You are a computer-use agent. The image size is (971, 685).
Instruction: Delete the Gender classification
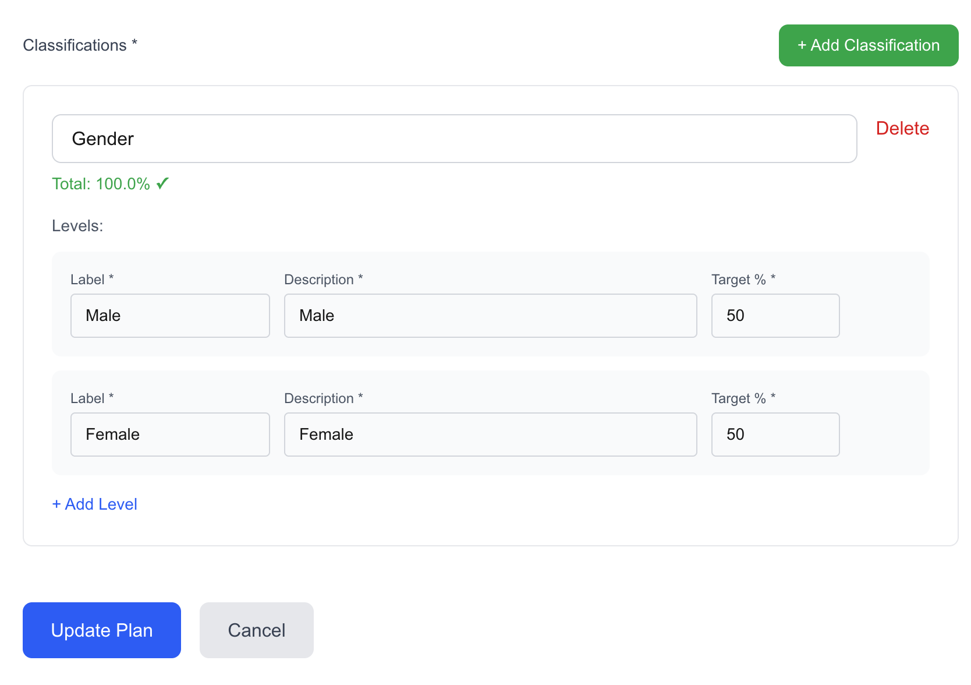point(902,128)
